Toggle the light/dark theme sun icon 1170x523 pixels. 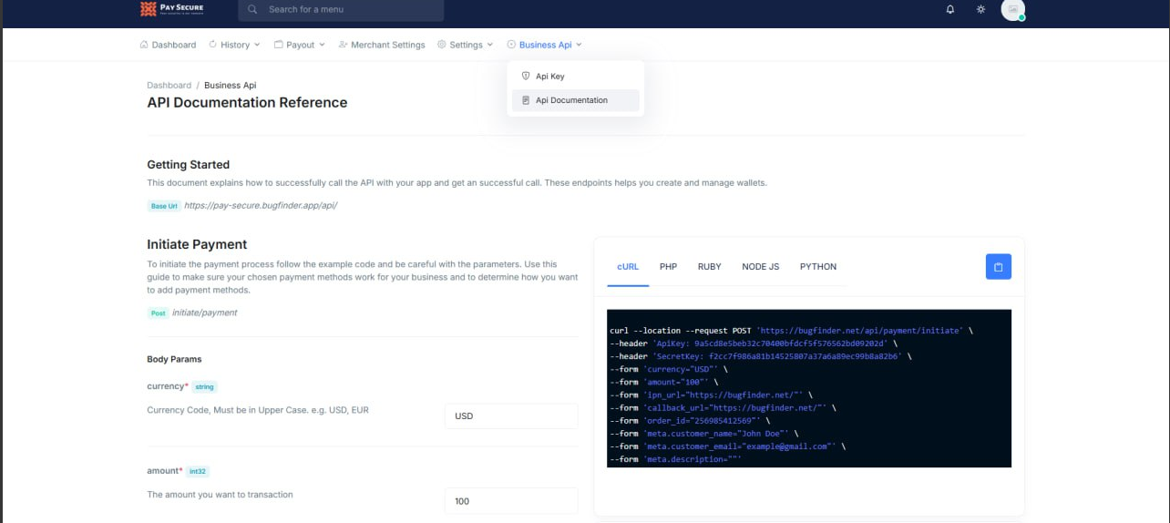(980, 9)
